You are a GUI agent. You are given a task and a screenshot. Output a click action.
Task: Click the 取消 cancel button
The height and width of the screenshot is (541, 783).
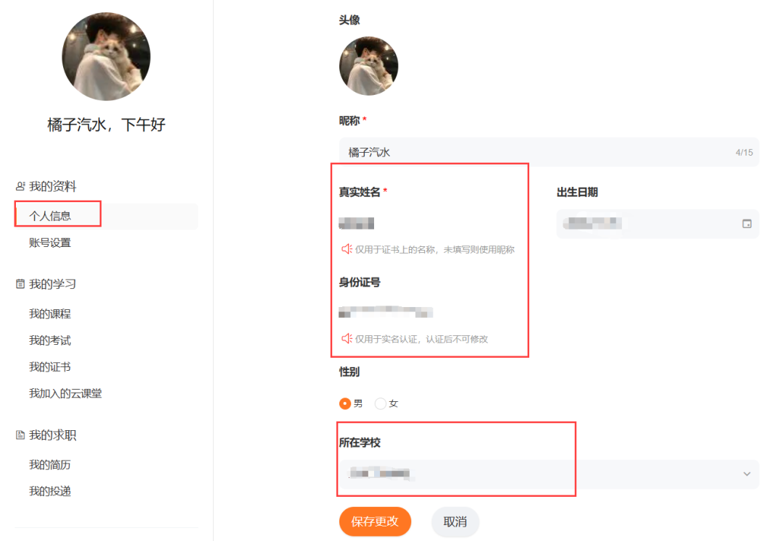455,521
